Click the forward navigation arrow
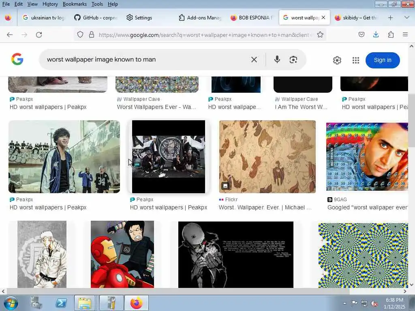Screen dimensions: 415x311 24,35
